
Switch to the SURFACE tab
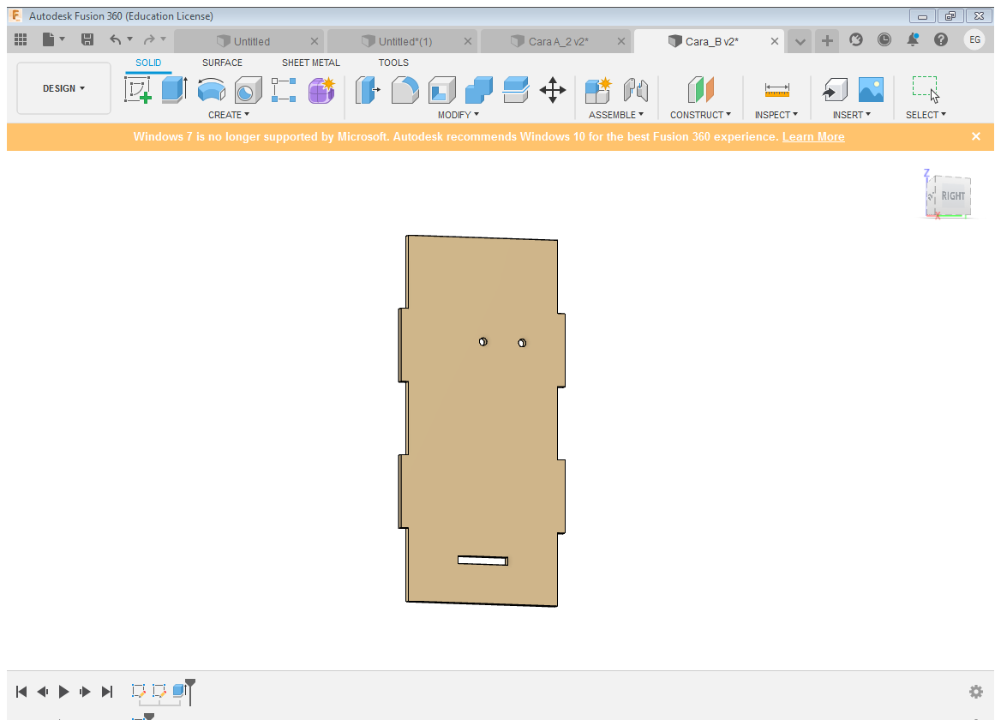222,63
